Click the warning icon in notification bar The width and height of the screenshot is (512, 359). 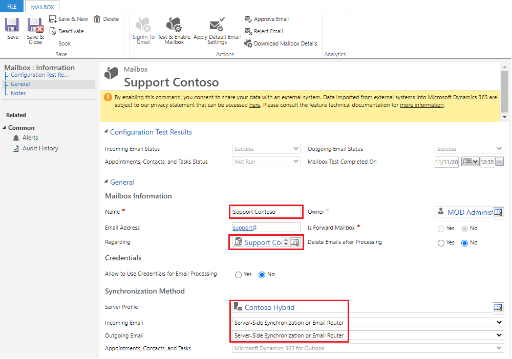tap(108, 97)
